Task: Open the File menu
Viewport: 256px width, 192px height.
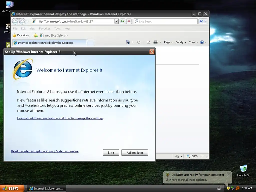Action: click(15, 28)
